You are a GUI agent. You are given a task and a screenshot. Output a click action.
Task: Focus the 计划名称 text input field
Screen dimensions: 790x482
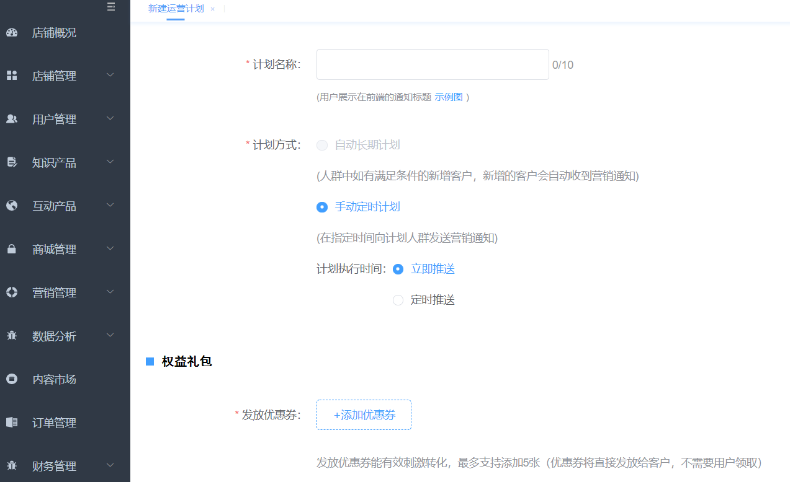(x=433, y=64)
